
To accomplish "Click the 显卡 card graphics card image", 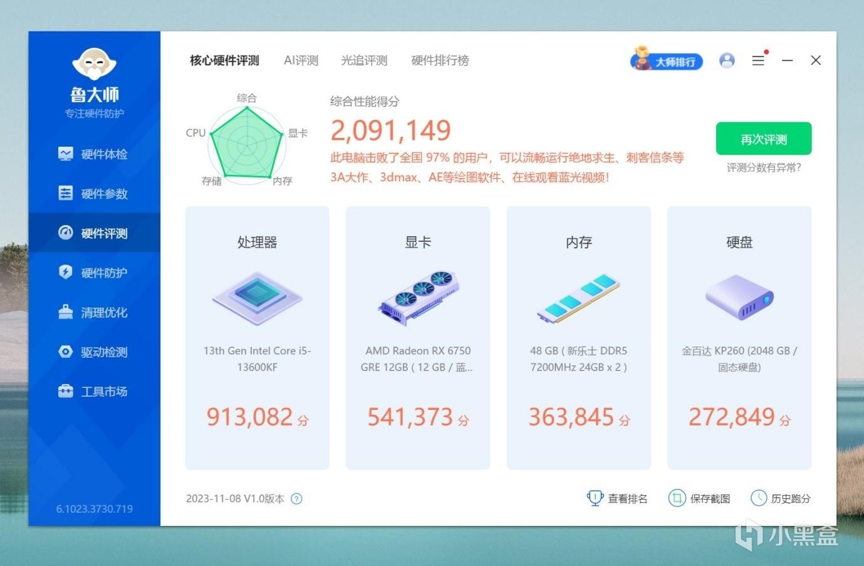I will (x=418, y=298).
